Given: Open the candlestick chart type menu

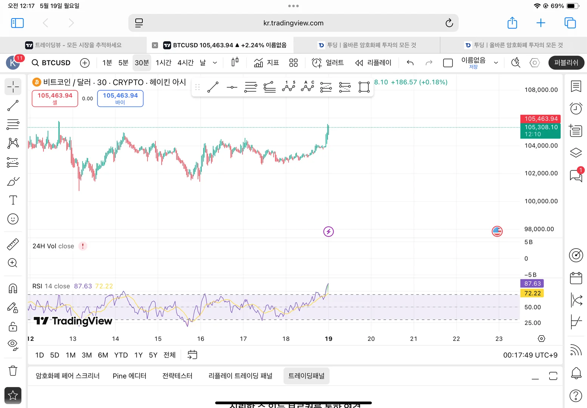Looking at the screenshot, I should coord(235,62).
